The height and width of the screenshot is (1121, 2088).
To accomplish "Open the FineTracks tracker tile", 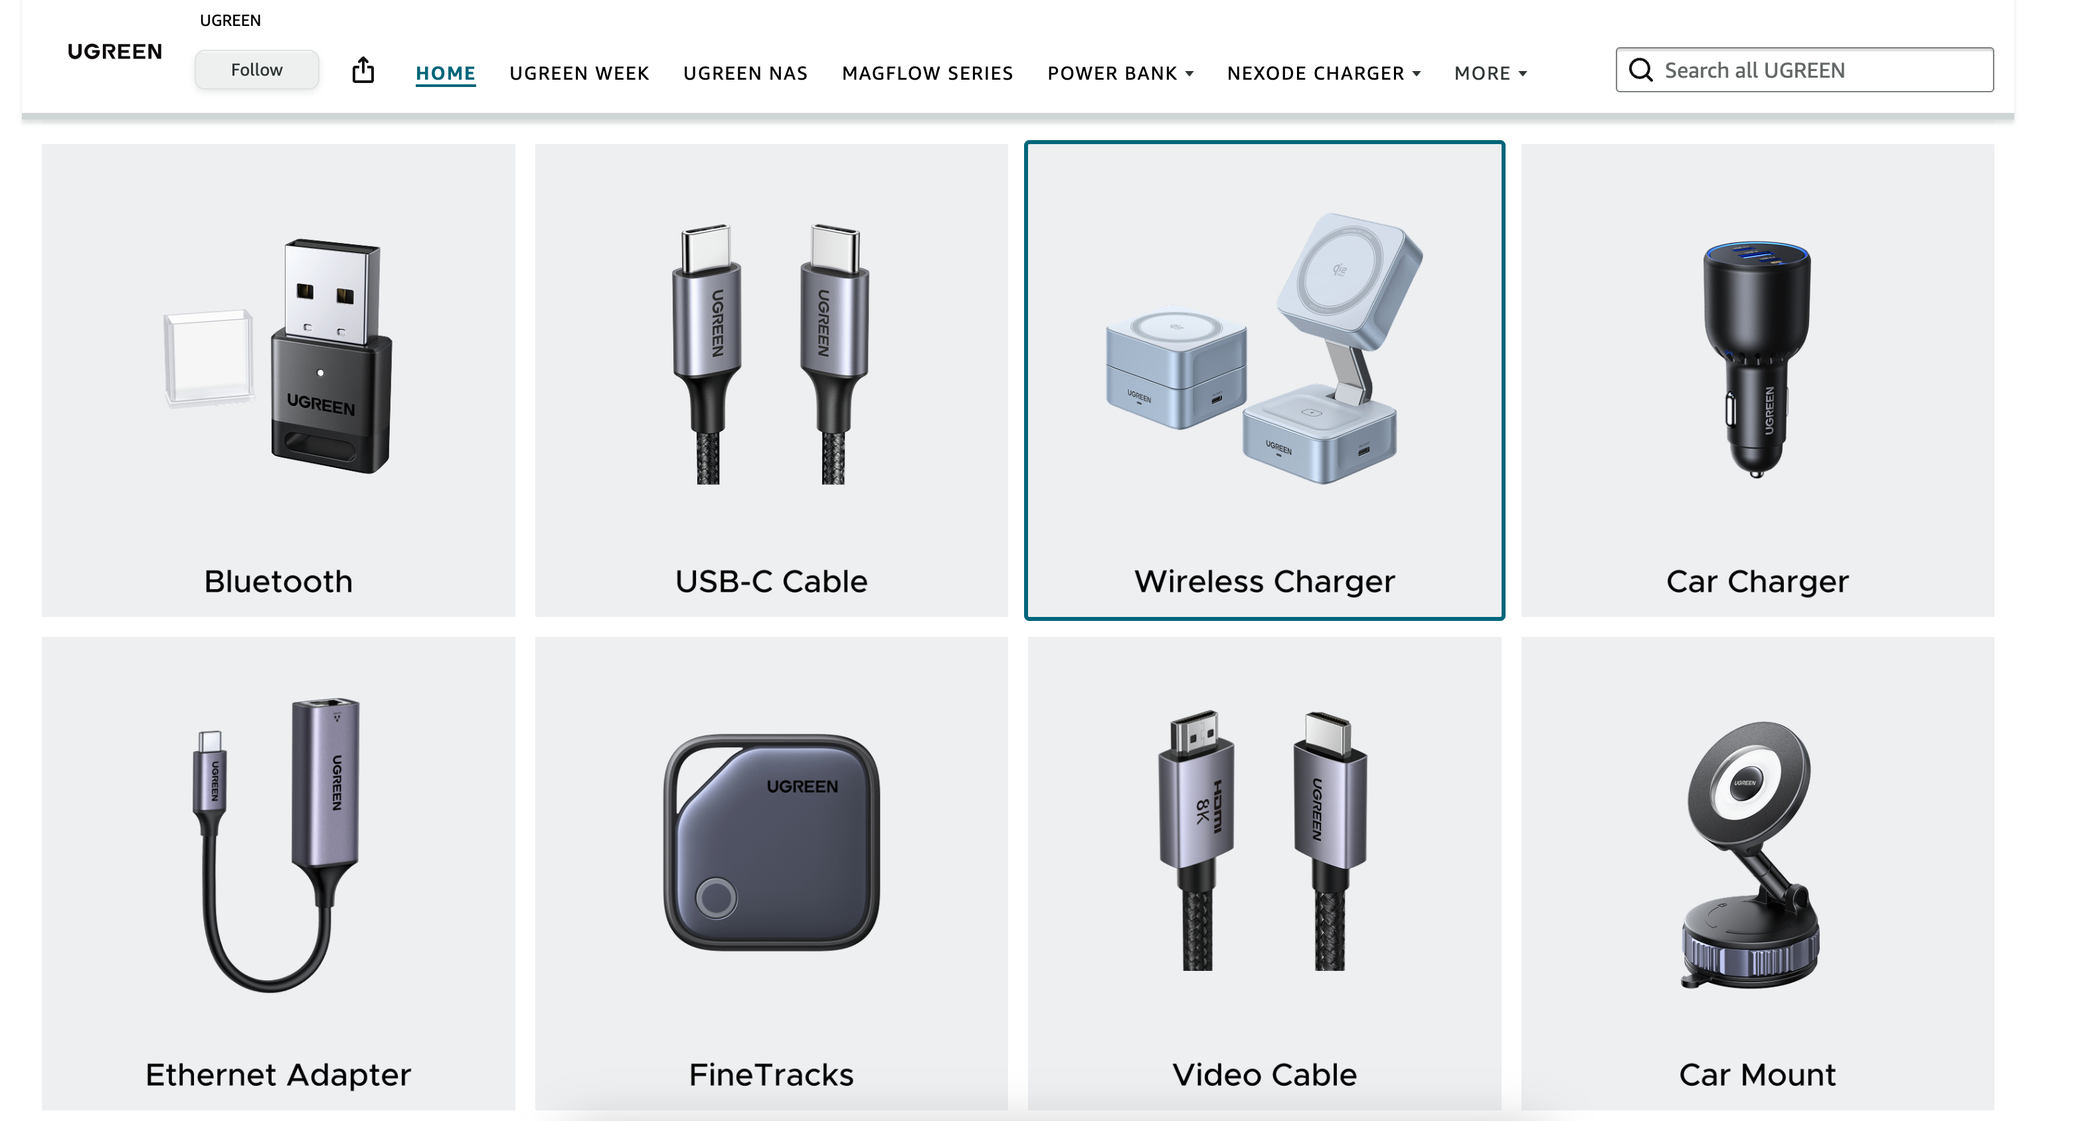I will coord(771,873).
